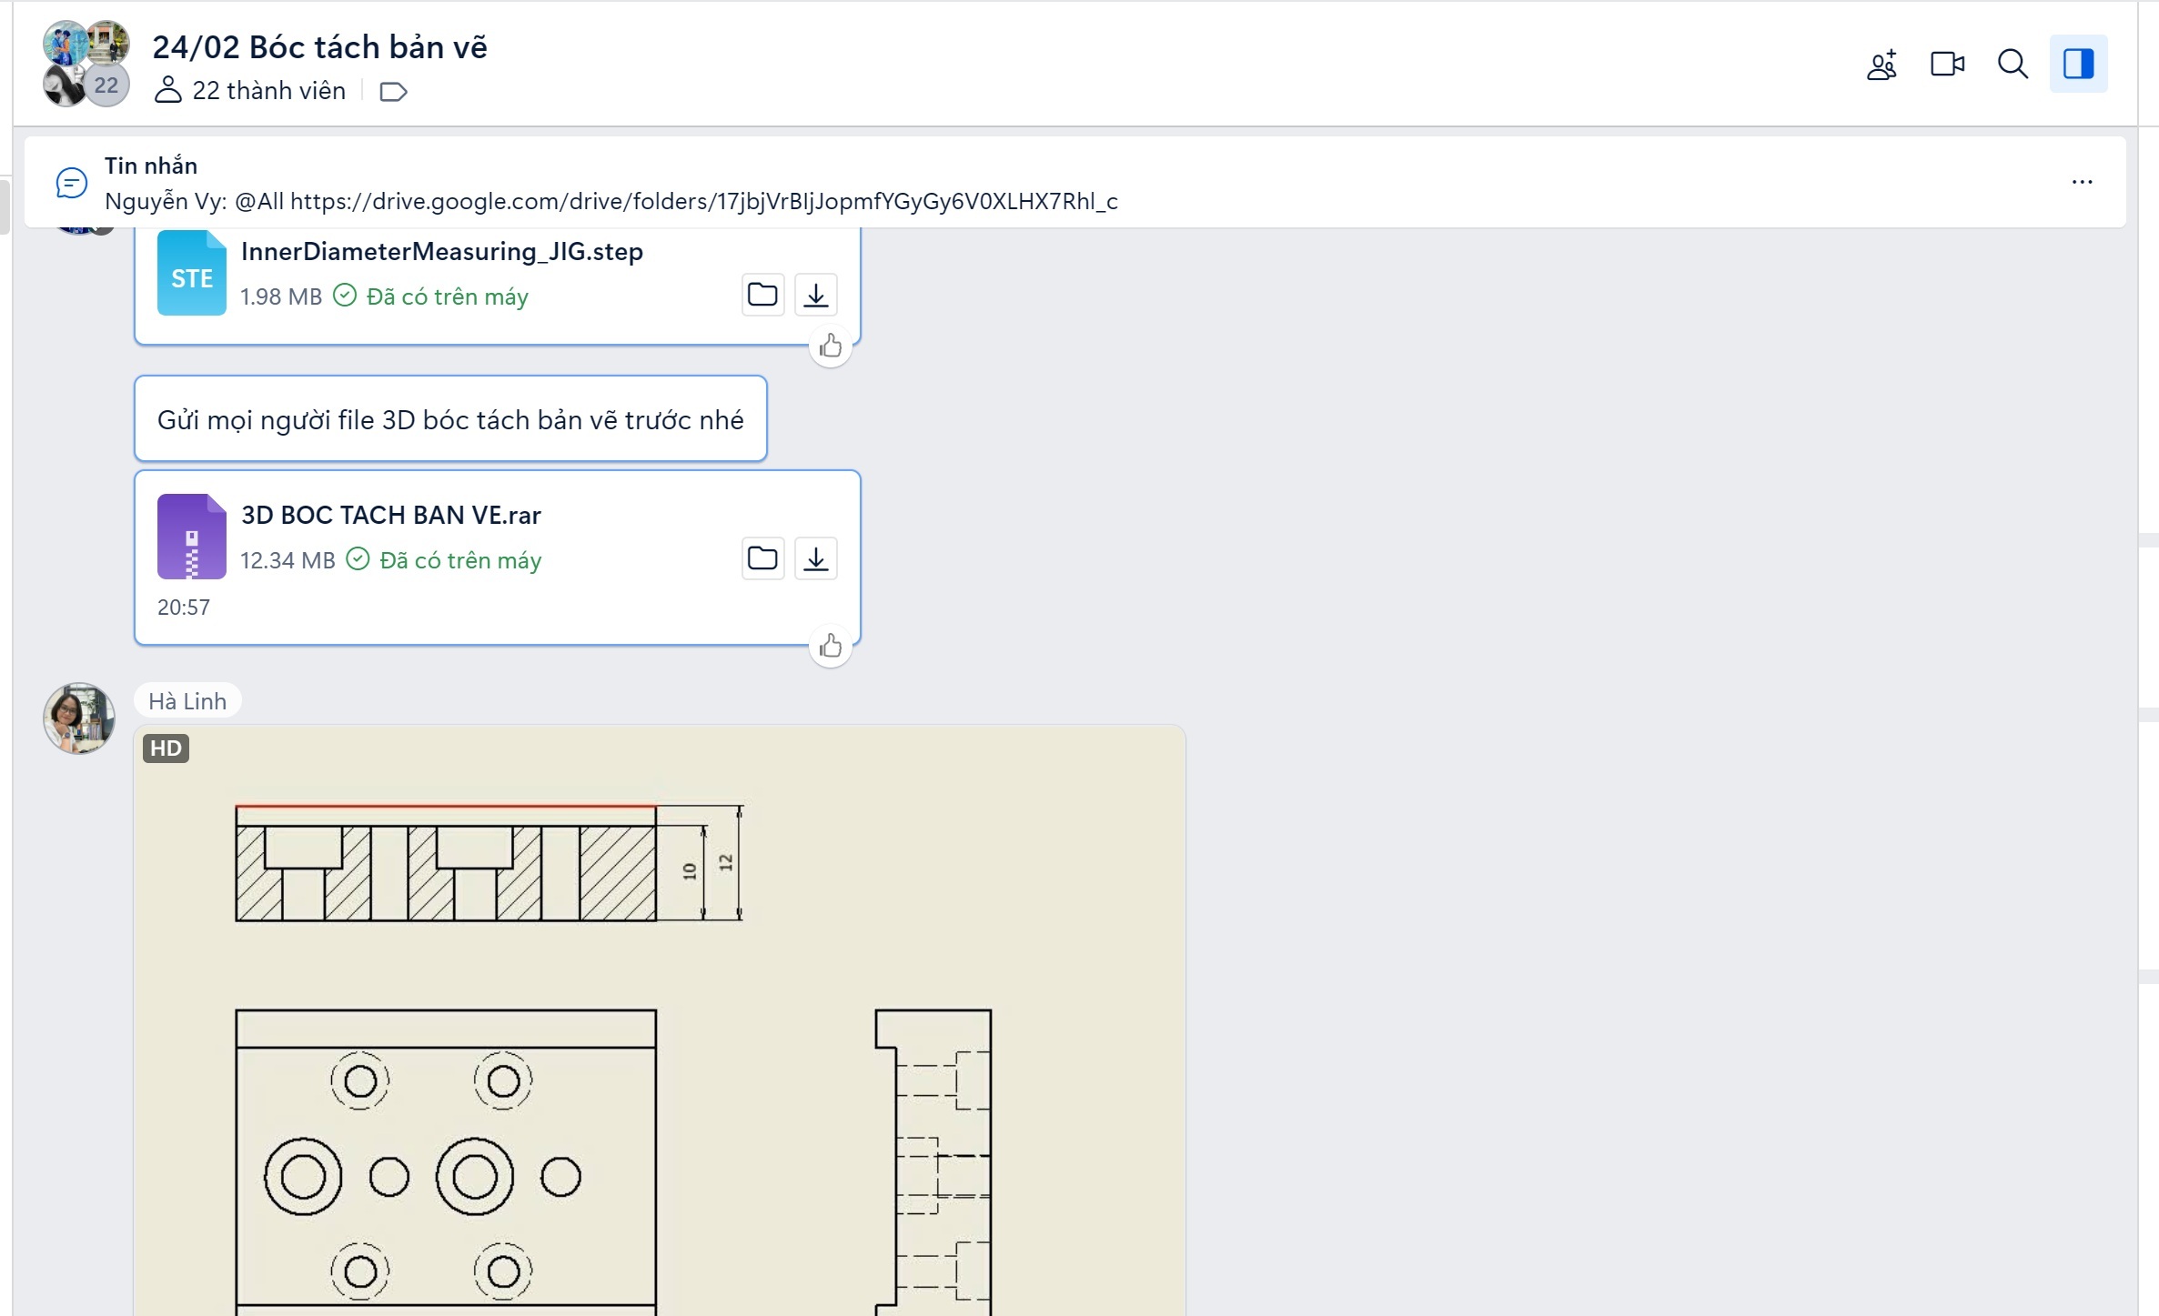Open folder containing 3D BOC TACH BAN VE.rar
This screenshot has width=2159, height=1316.
click(762, 558)
